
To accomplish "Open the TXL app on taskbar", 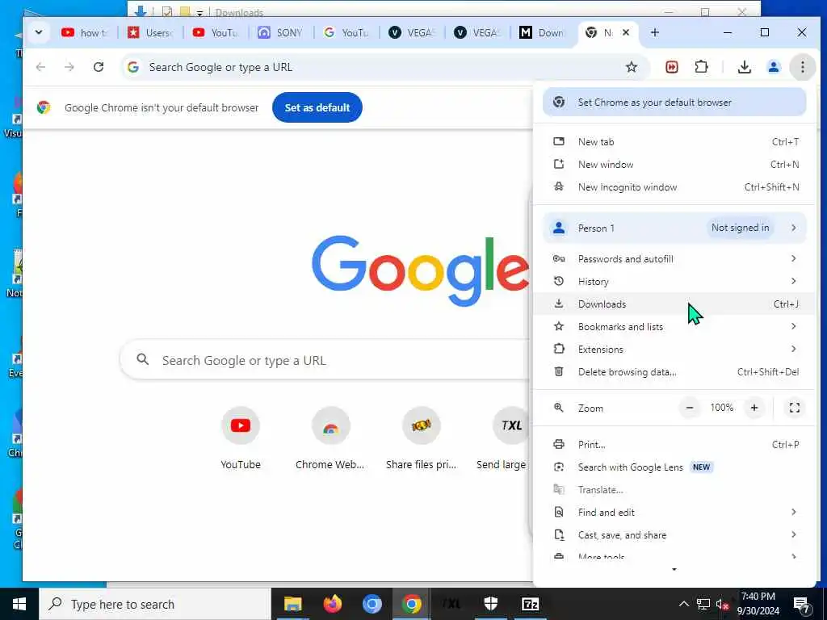I will click(x=451, y=604).
